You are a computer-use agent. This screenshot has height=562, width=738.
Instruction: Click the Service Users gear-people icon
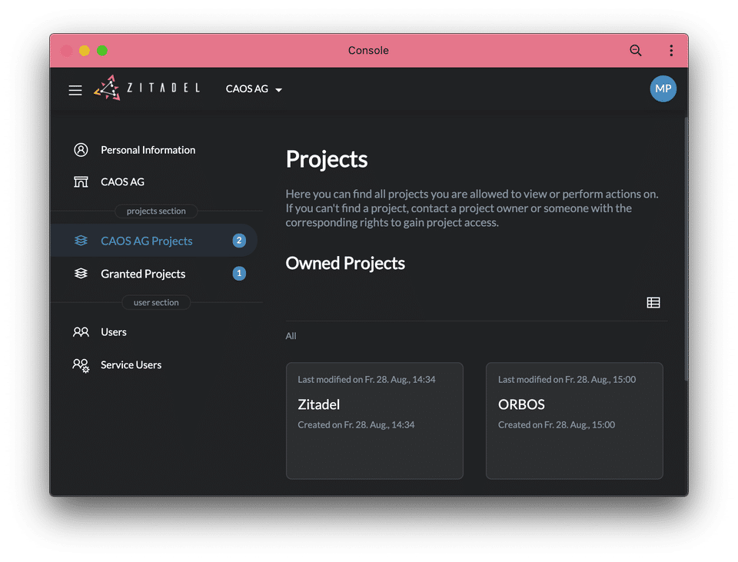pos(81,365)
